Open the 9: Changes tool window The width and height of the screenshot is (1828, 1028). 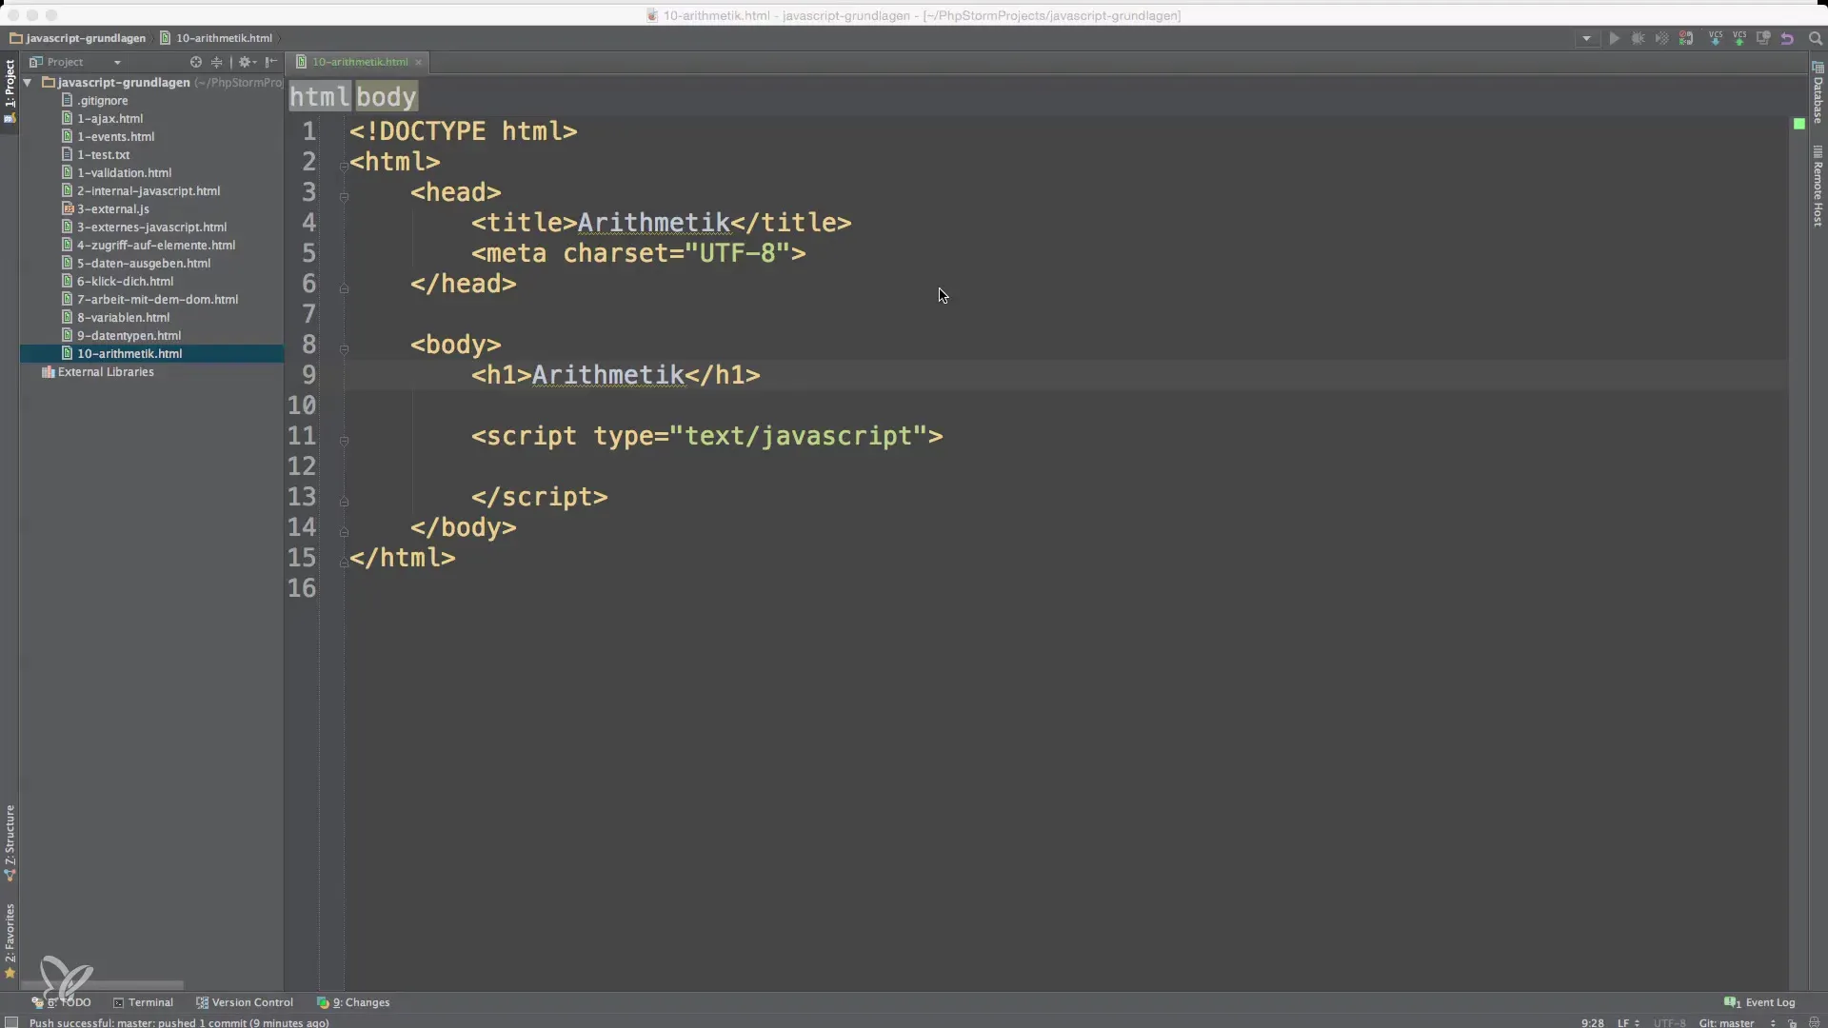pyautogui.click(x=353, y=1002)
